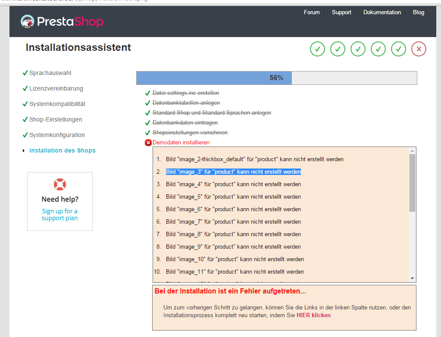Click the PrestaShop wordmark text

70,22
